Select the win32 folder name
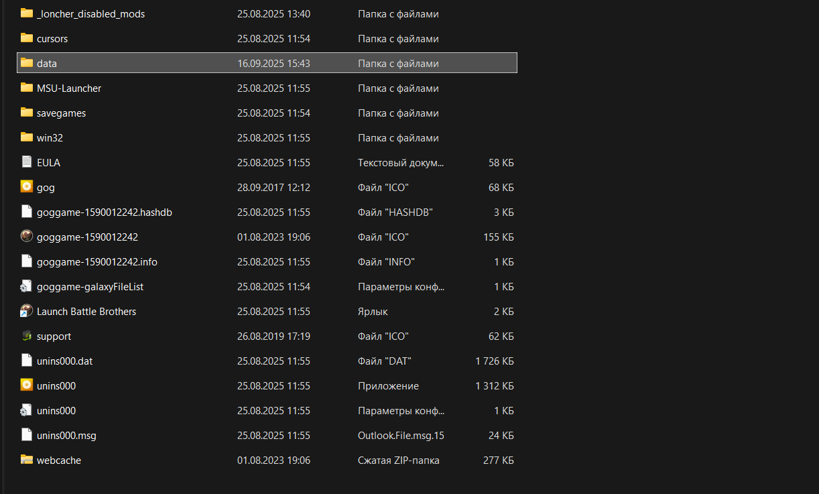 pos(50,137)
